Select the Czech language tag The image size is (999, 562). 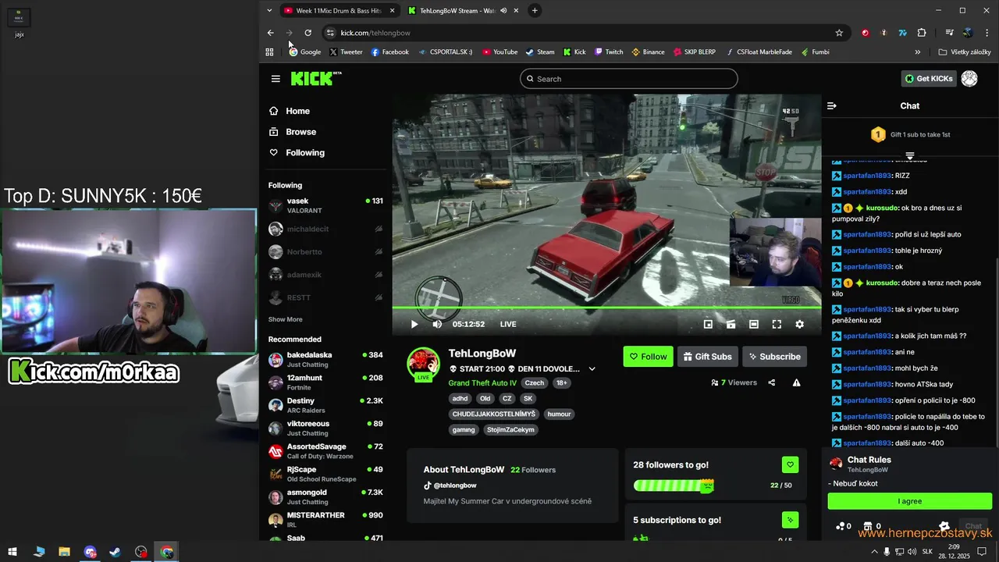point(535,383)
